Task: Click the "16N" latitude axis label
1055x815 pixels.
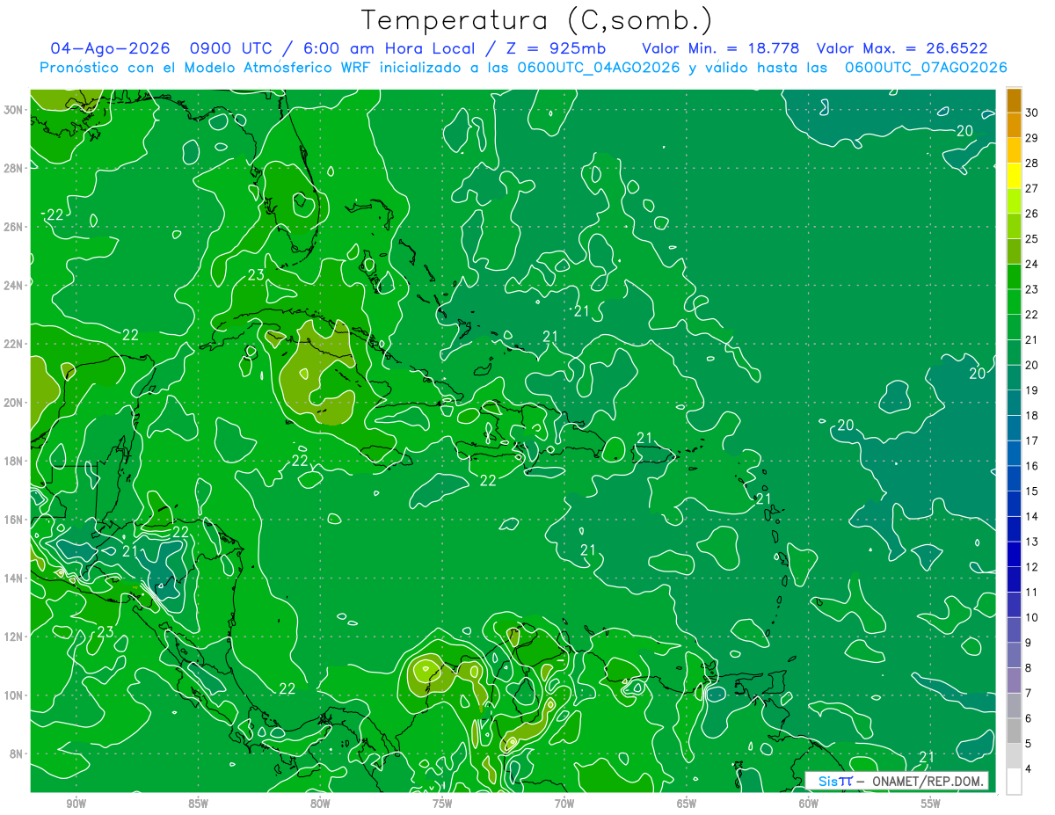Action: 13,520
